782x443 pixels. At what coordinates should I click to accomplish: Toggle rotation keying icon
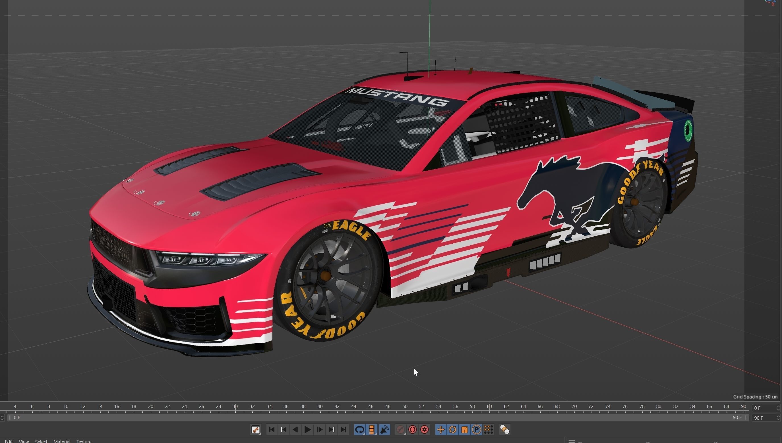pyautogui.click(x=453, y=430)
